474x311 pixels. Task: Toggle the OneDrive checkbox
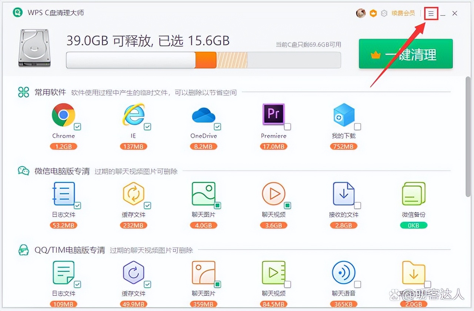point(217,127)
